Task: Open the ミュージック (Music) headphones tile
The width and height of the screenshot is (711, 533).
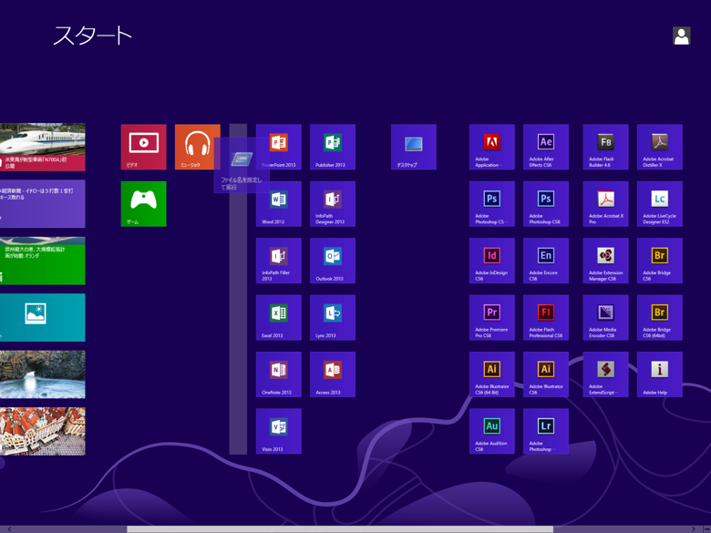Action: pos(197,147)
